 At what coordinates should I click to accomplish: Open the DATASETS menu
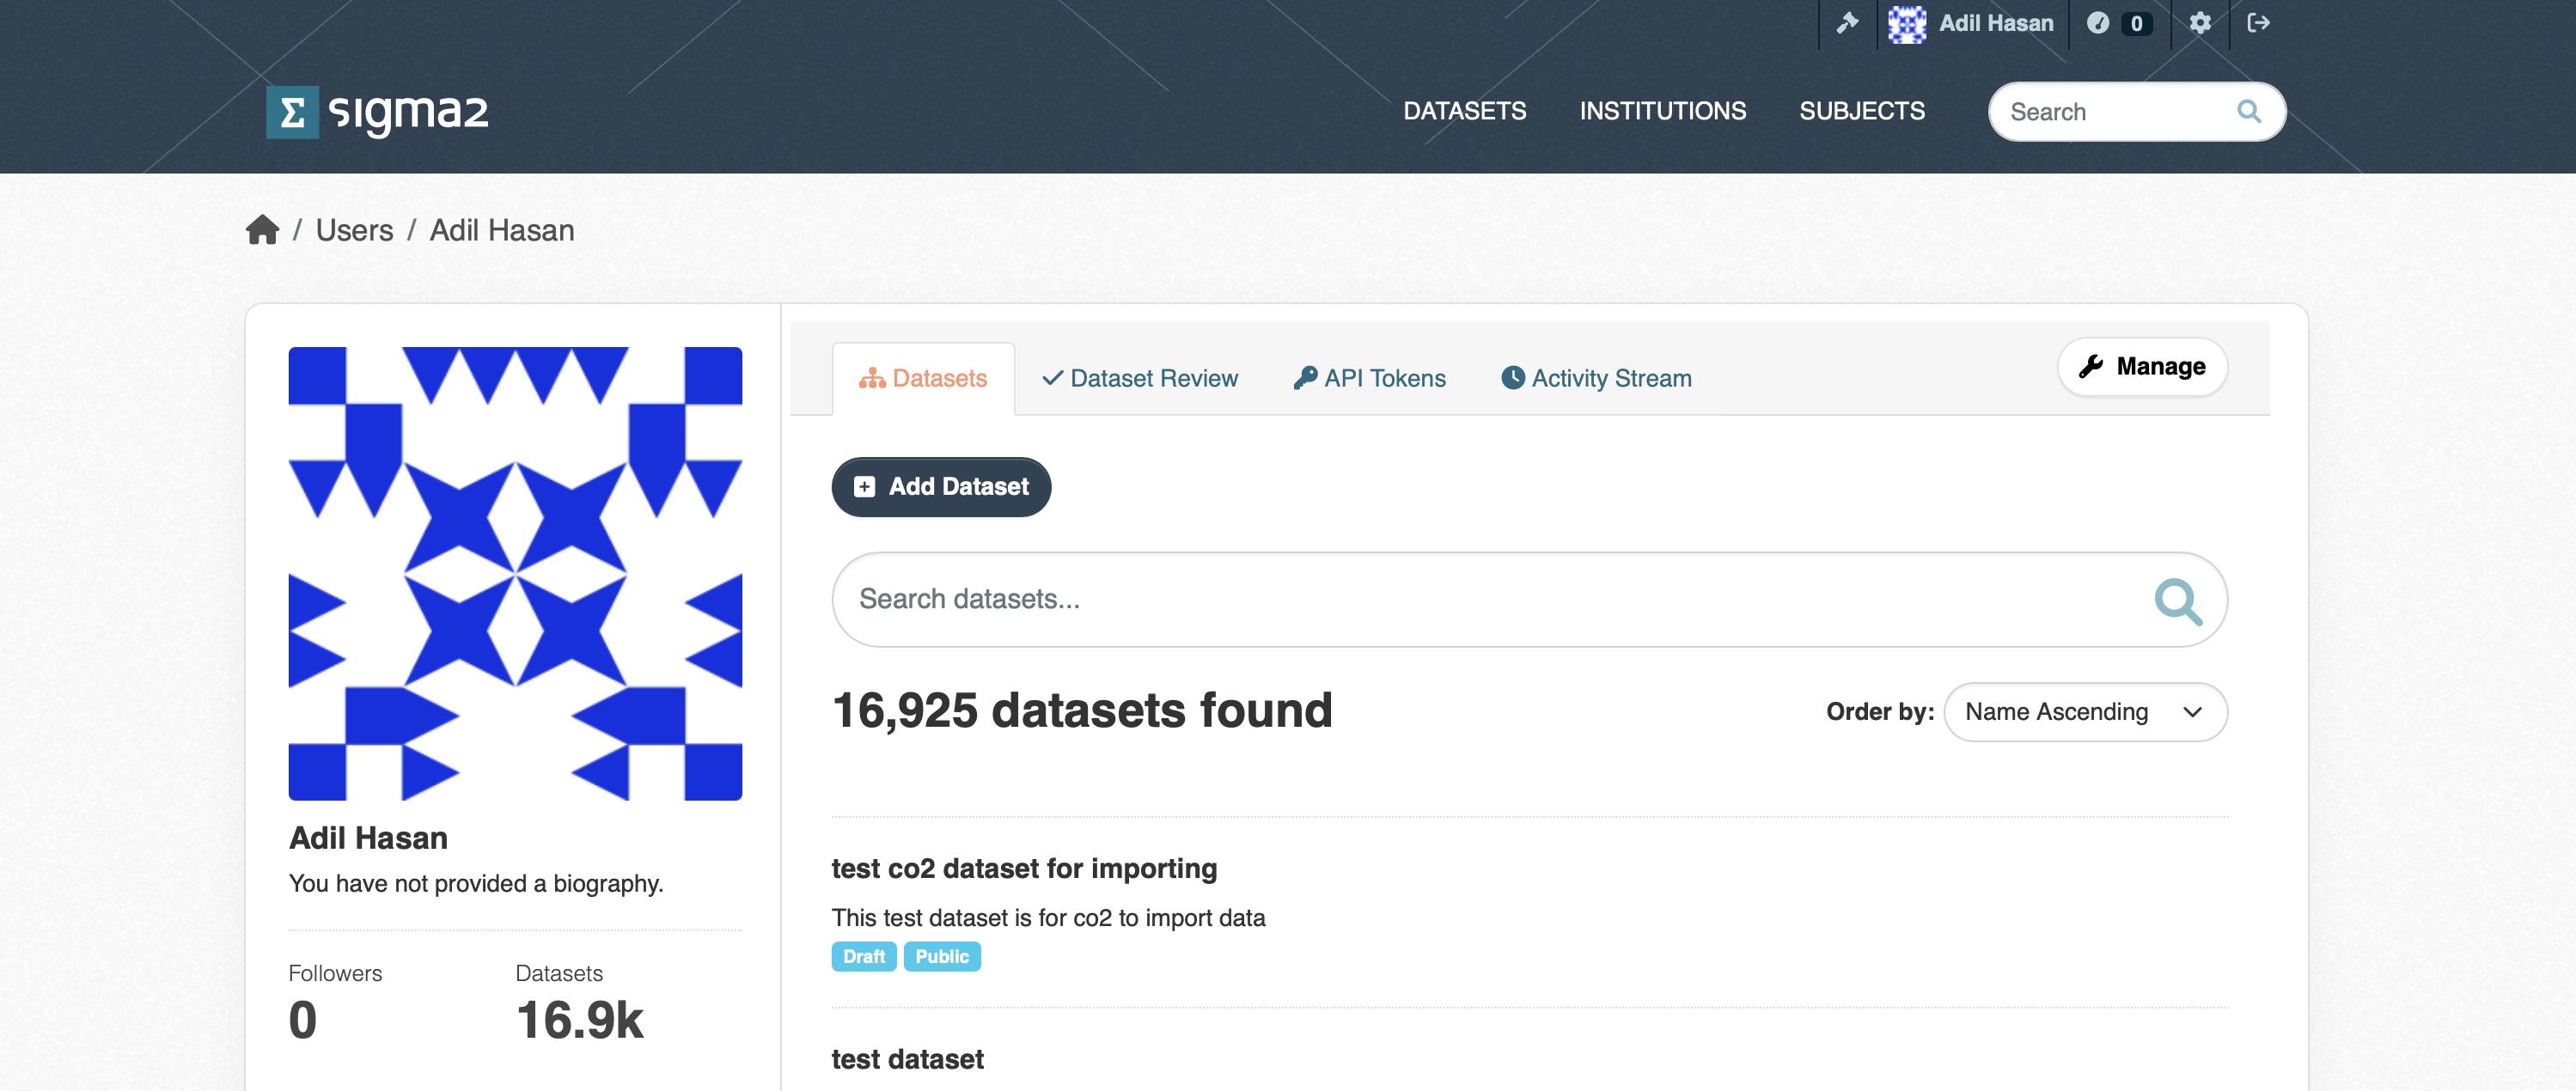(x=1464, y=111)
